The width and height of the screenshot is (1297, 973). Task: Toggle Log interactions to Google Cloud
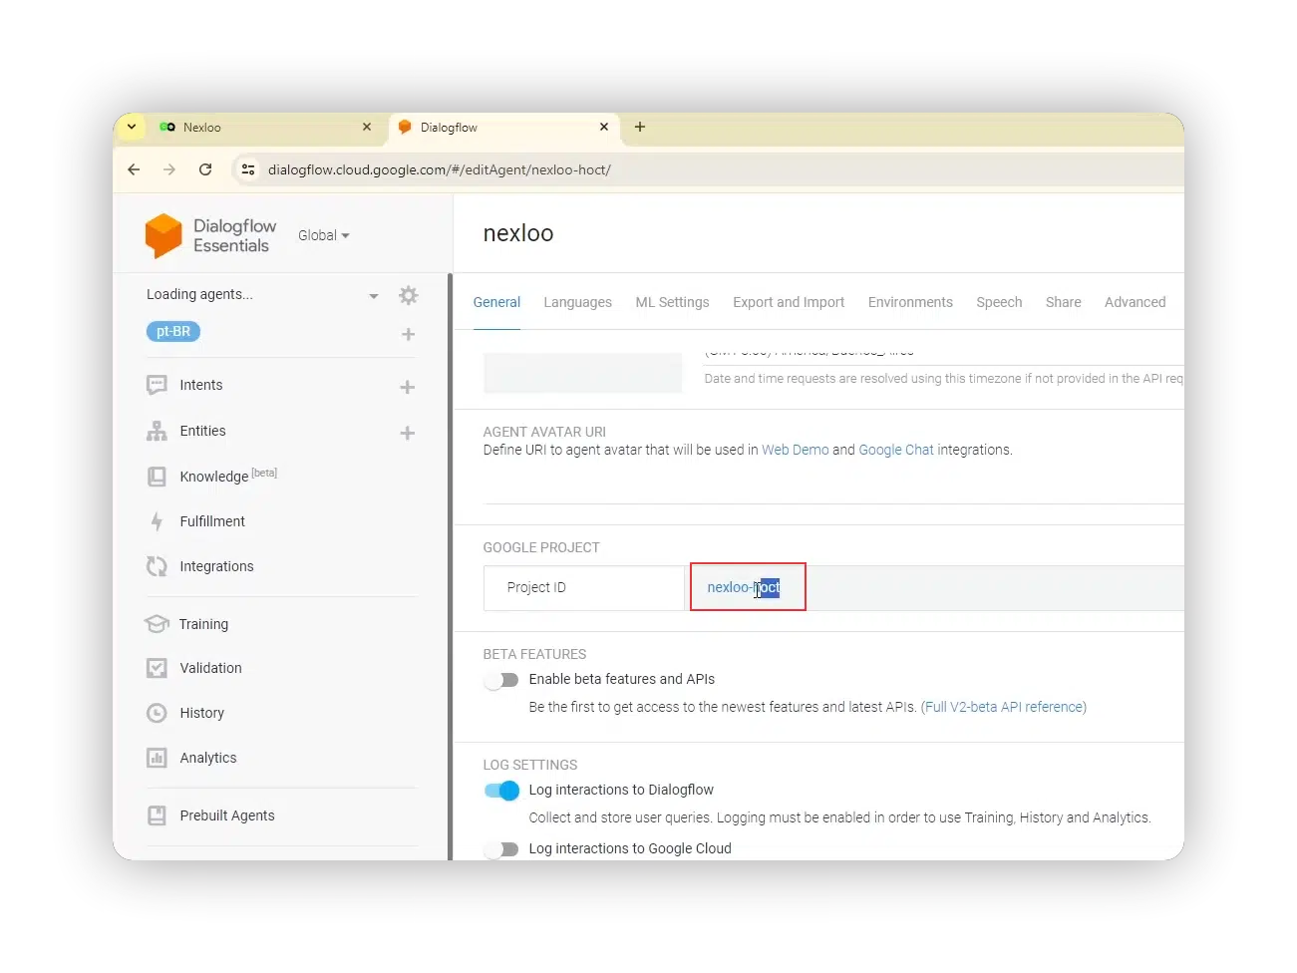501,849
